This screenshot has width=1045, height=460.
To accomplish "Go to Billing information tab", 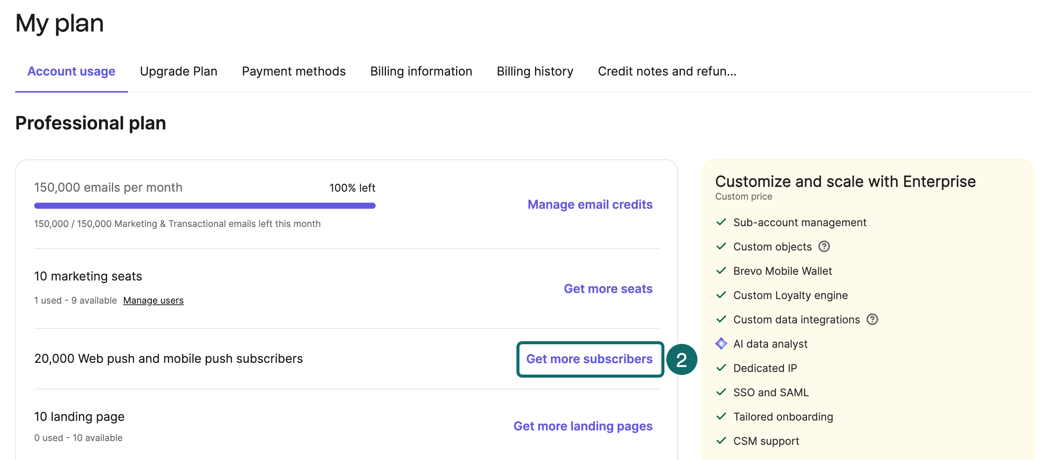I will click(421, 71).
